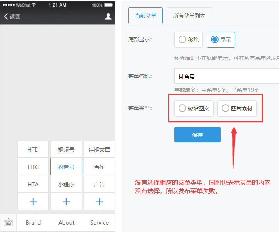Click the 字数最多 hint text
Viewport: 279px width, 232px height.
point(217,90)
